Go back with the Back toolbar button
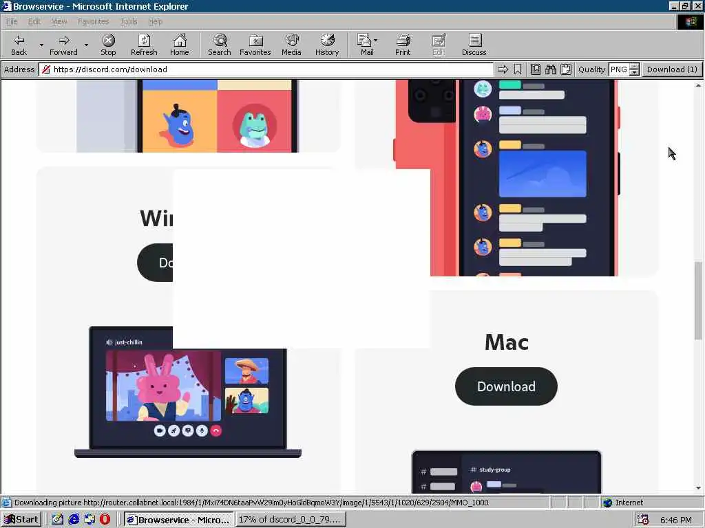705x528 pixels. [x=19, y=45]
